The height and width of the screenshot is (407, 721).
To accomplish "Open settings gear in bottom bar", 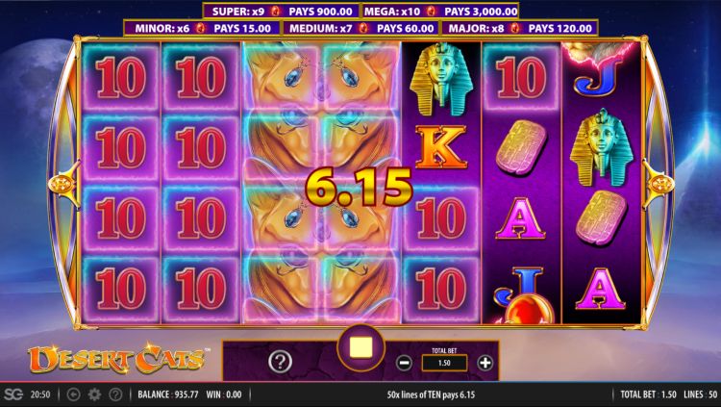I will click(94, 394).
